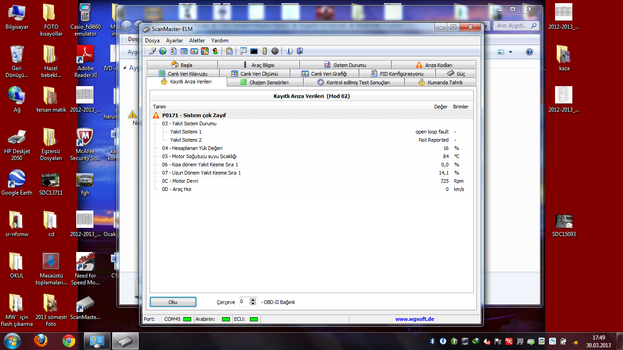Open the Oksijen Sensörleri tab
This screenshot has width=623, height=350.
click(265, 82)
